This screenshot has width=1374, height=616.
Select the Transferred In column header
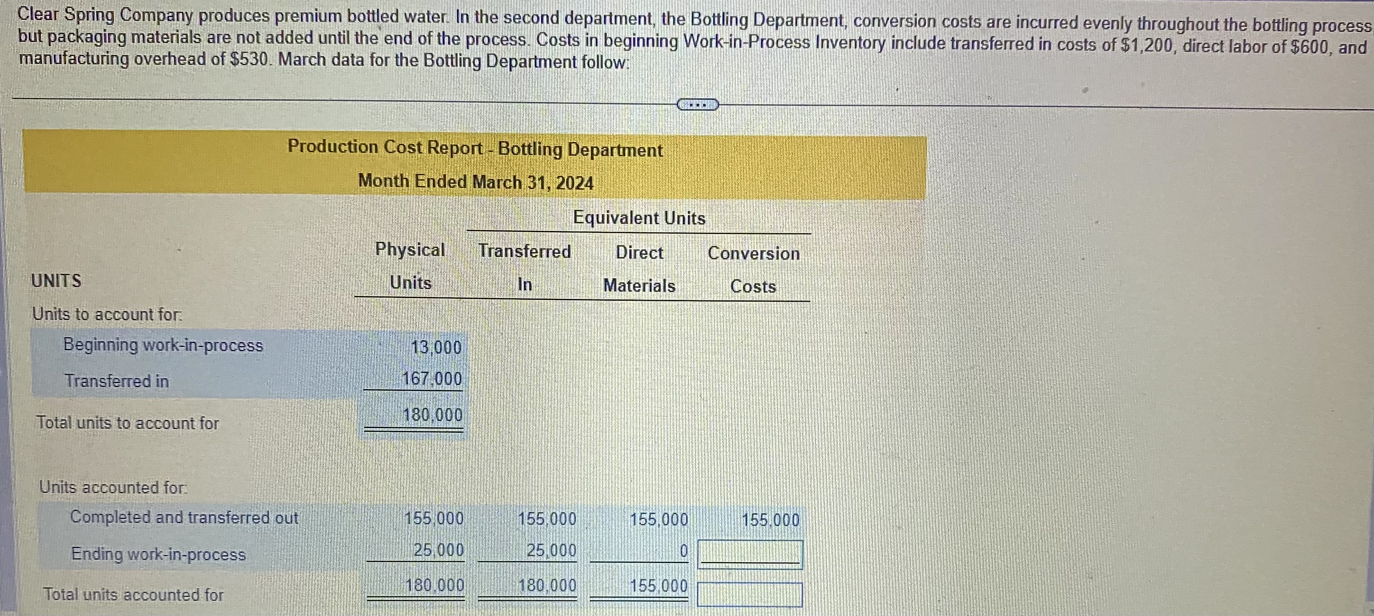[x=525, y=266]
